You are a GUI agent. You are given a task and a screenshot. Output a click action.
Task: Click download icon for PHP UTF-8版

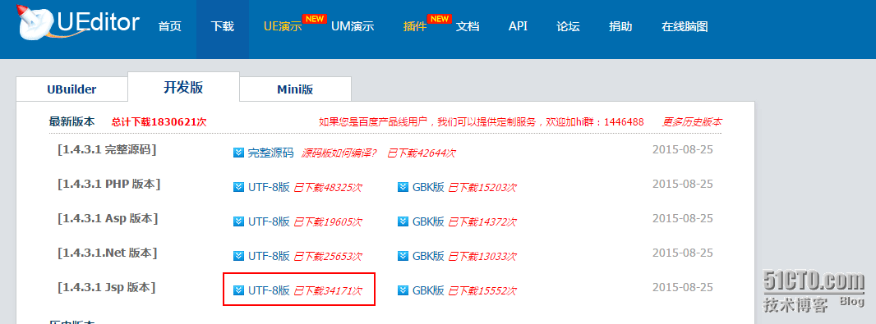point(238,187)
